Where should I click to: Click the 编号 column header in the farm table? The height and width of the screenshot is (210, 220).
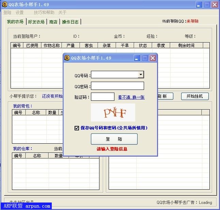(x=17, y=45)
